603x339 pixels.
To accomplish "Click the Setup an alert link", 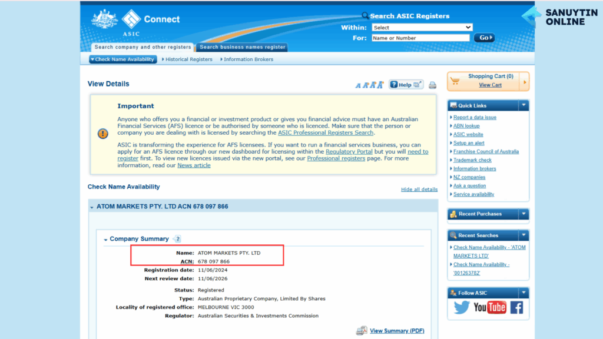I will coord(469,143).
